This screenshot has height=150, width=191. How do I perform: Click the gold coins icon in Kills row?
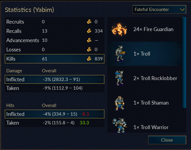click(x=89, y=59)
